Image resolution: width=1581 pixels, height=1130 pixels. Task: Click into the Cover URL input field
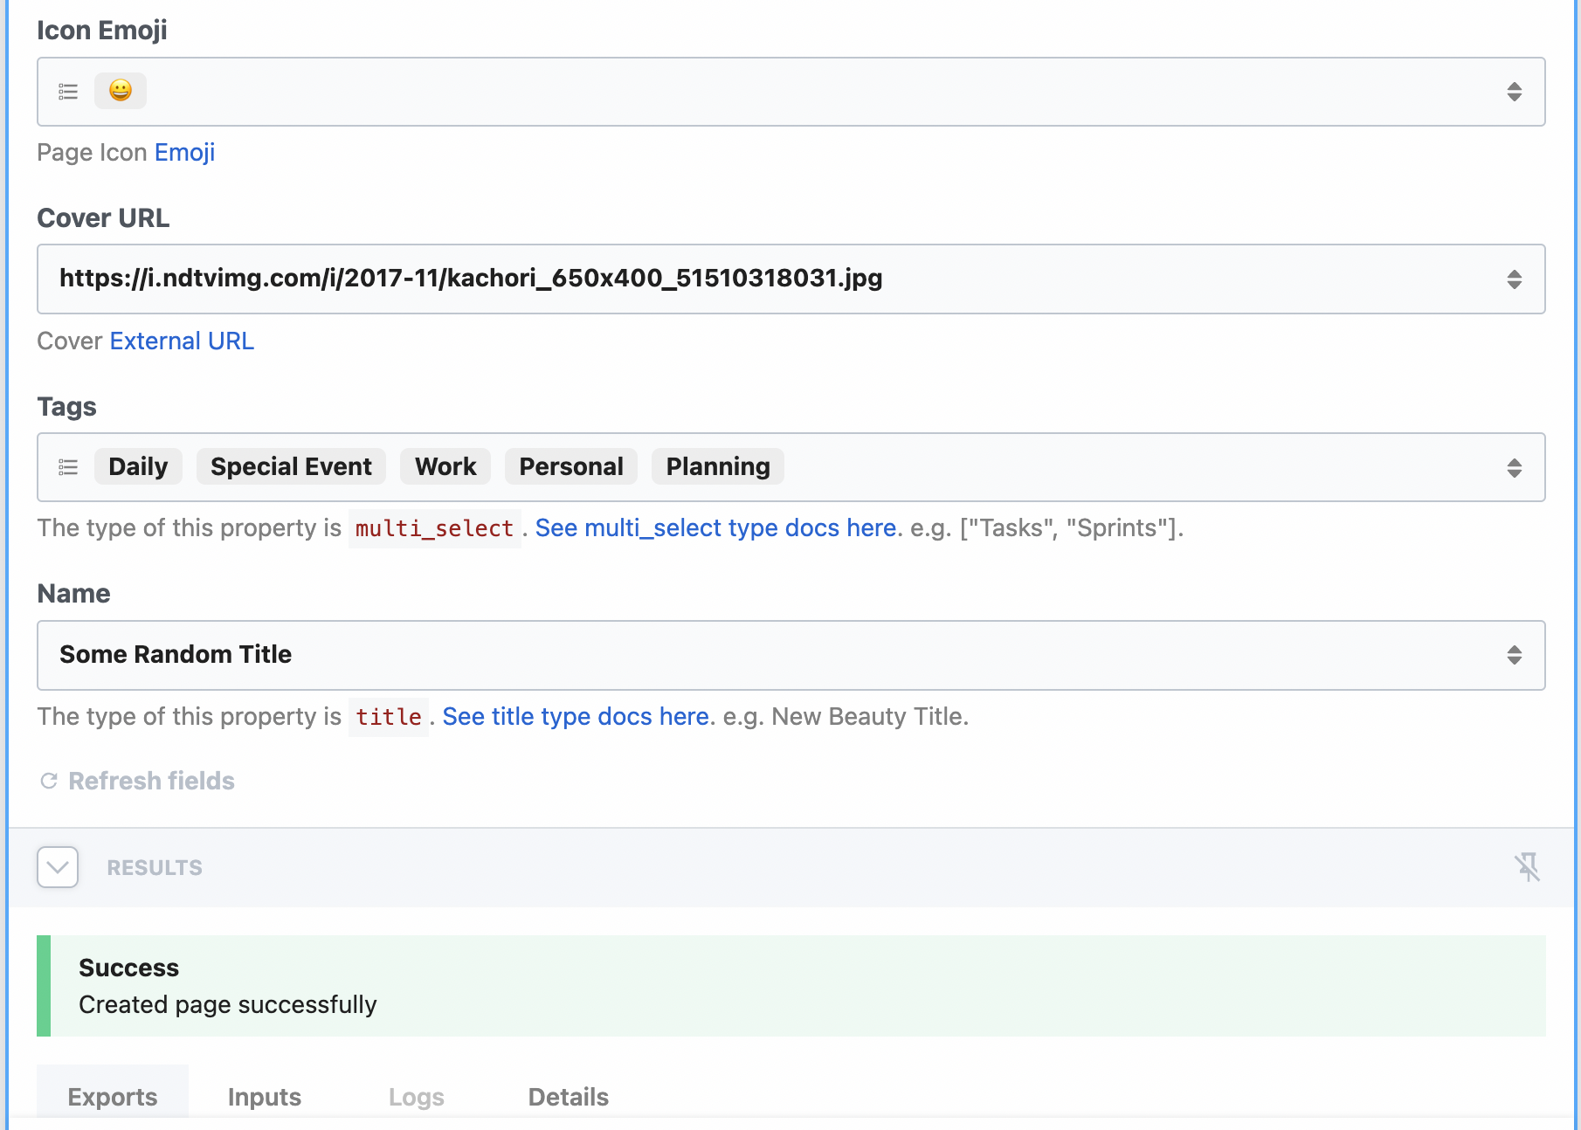coord(791,279)
